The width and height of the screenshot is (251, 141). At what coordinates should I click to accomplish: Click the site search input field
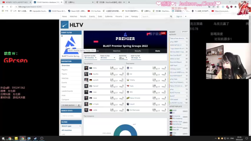point(156,17)
